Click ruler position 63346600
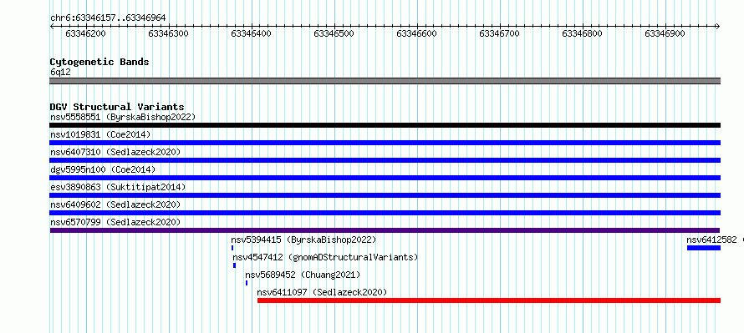 point(417,33)
